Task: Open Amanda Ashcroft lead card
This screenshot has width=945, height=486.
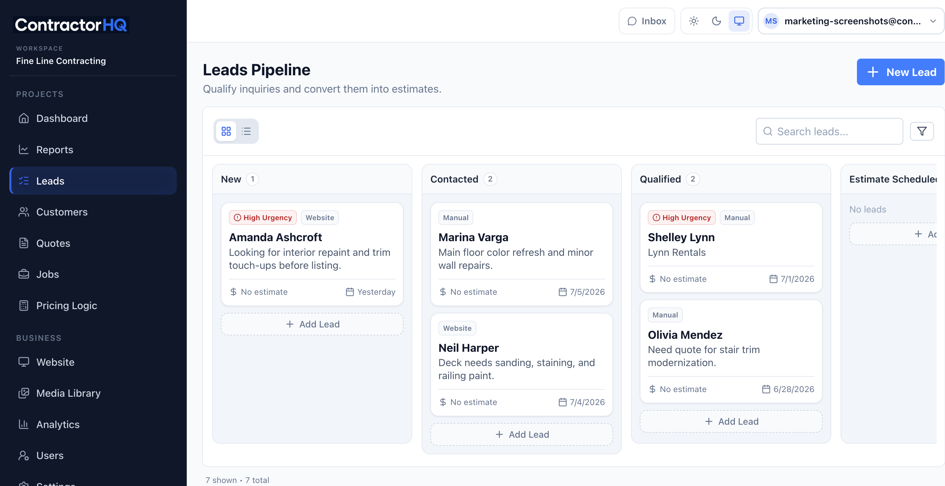Action: tap(312, 254)
